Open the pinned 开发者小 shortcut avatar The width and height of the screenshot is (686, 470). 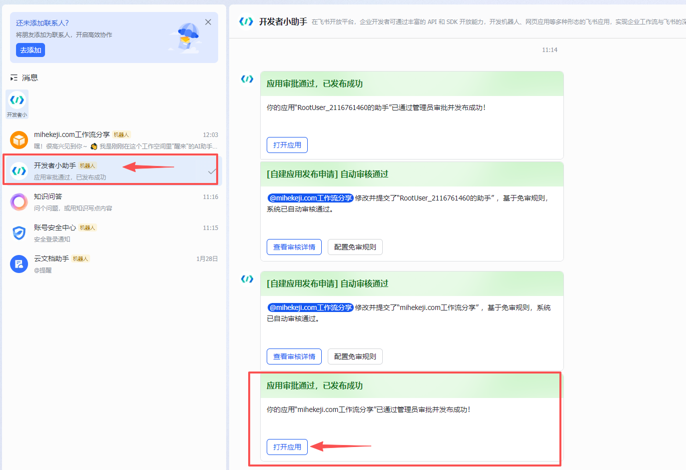click(x=17, y=100)
